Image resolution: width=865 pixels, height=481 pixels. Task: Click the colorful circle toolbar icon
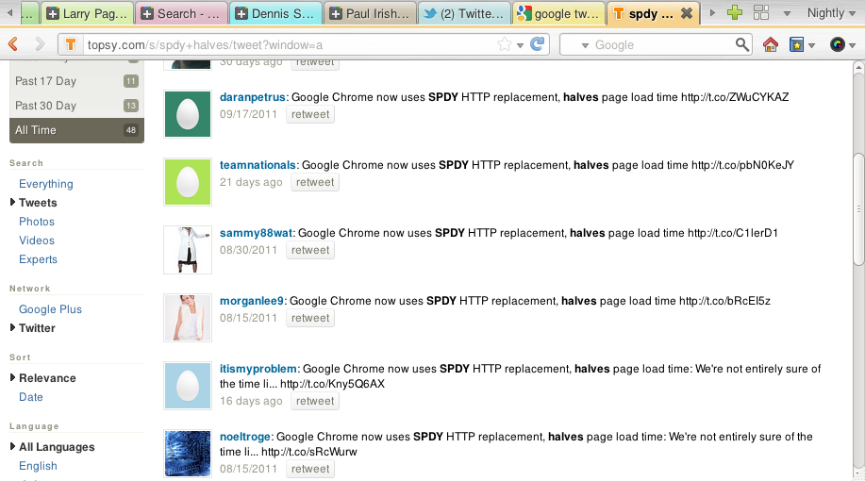point(837,44)
